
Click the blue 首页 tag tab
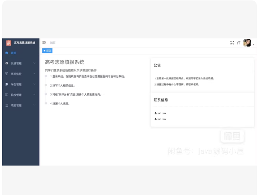[47, 51]
